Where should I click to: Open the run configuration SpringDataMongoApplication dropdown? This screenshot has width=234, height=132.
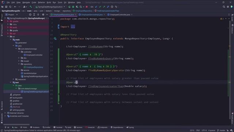[50, 7]
